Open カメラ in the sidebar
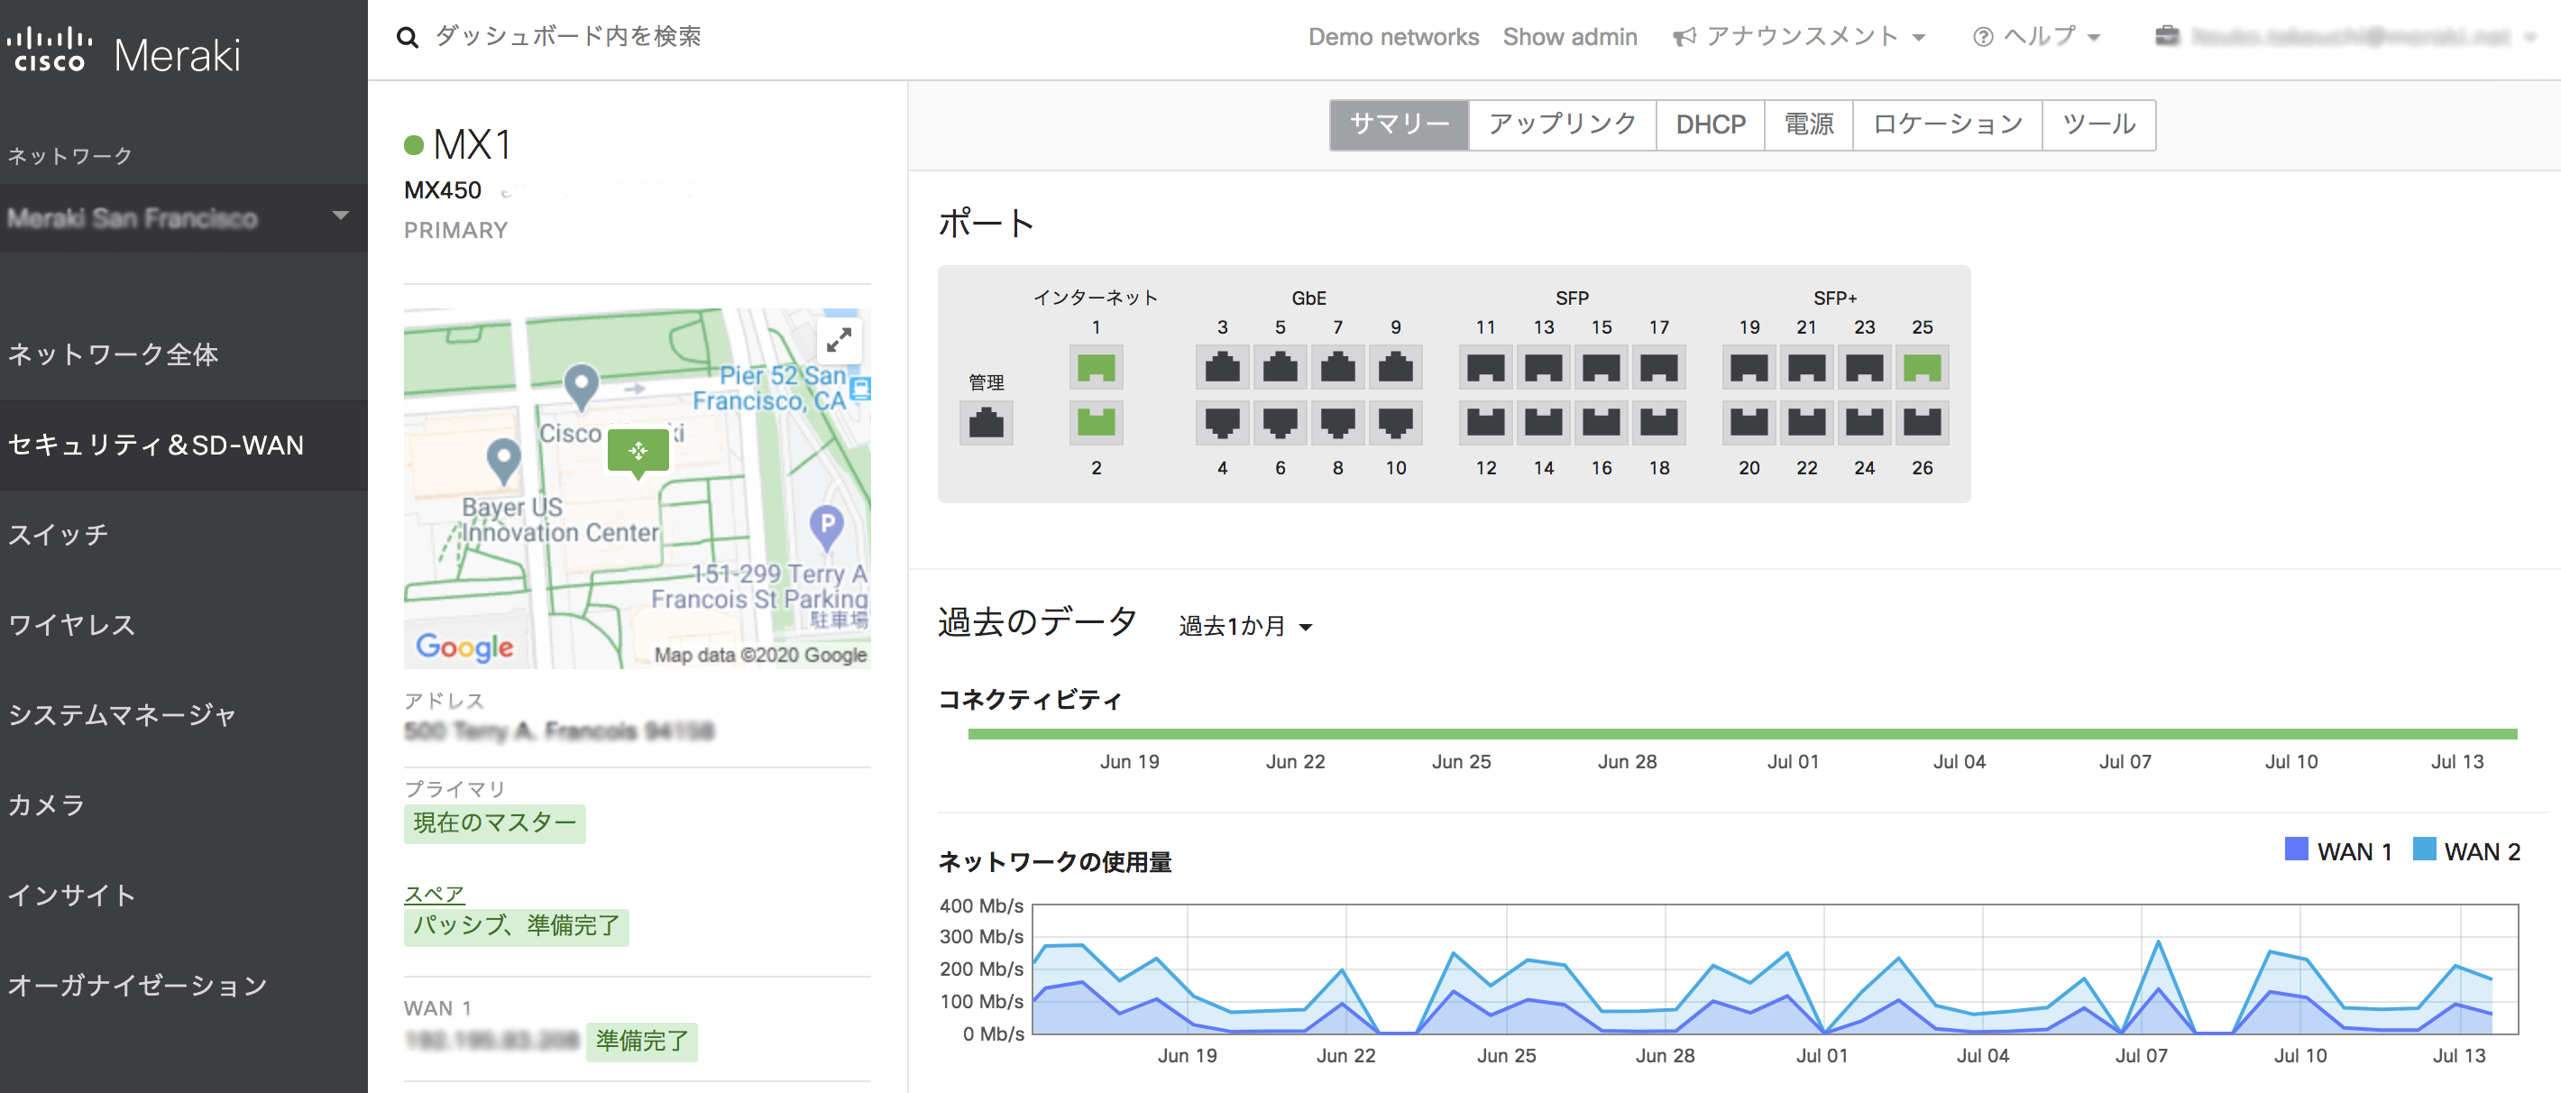This screenshot has width=2561, height=1093. point(184,804)
